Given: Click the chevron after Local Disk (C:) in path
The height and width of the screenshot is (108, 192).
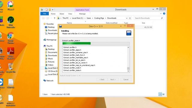Looking at the screenshot, I should tap(85, 18).
